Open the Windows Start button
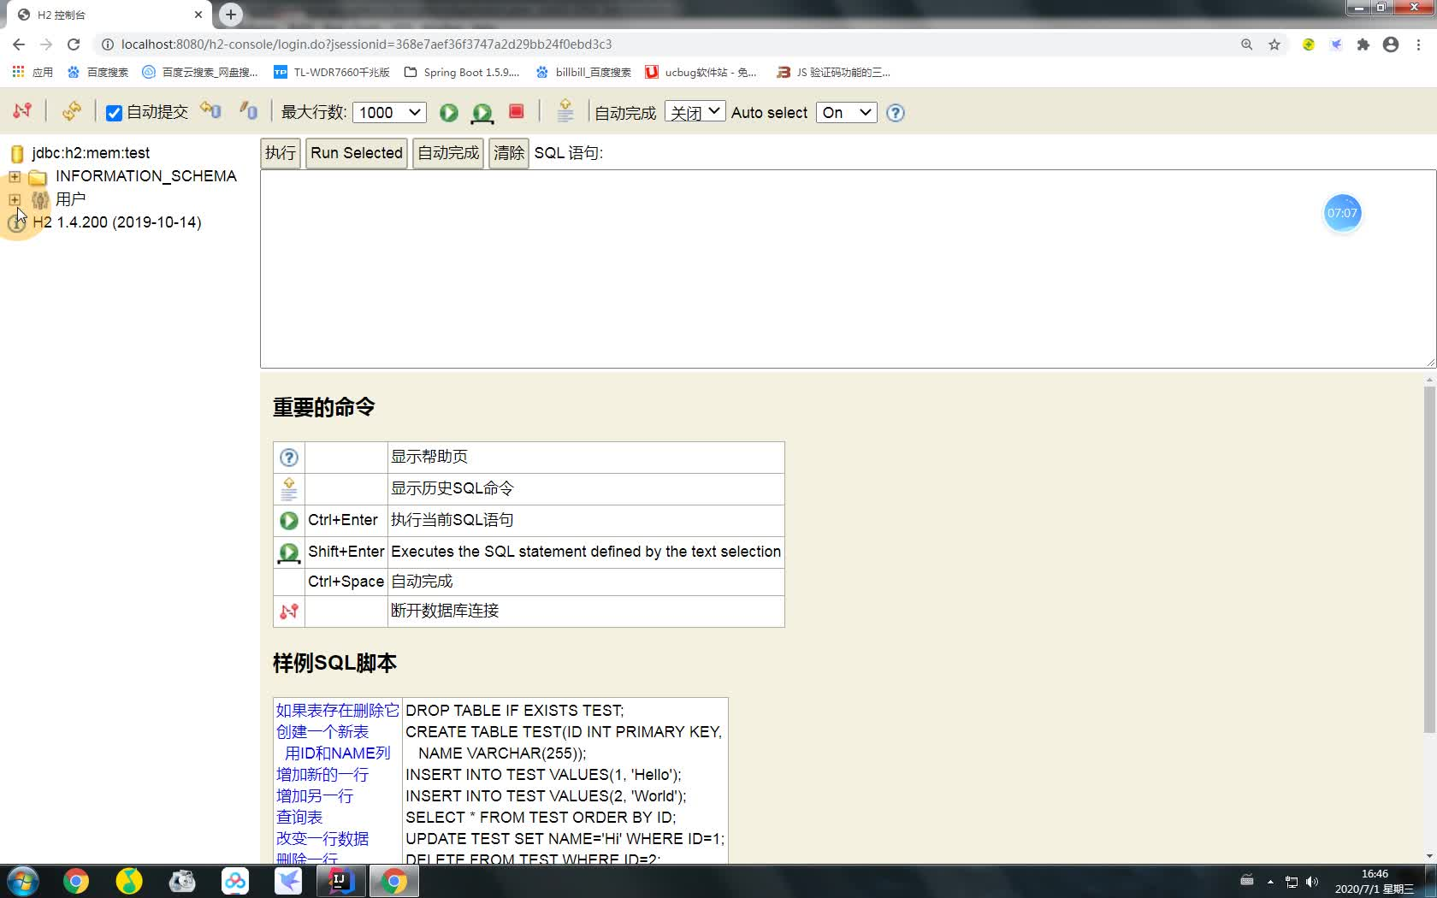 coord(23,881)
